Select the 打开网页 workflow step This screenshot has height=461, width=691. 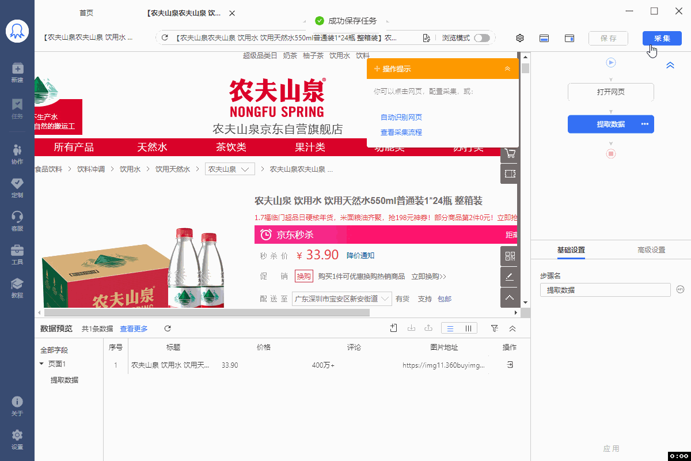pyautogui.click(x=611, y=92)
